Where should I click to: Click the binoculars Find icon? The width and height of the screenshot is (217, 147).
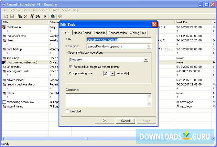point(38,16)
